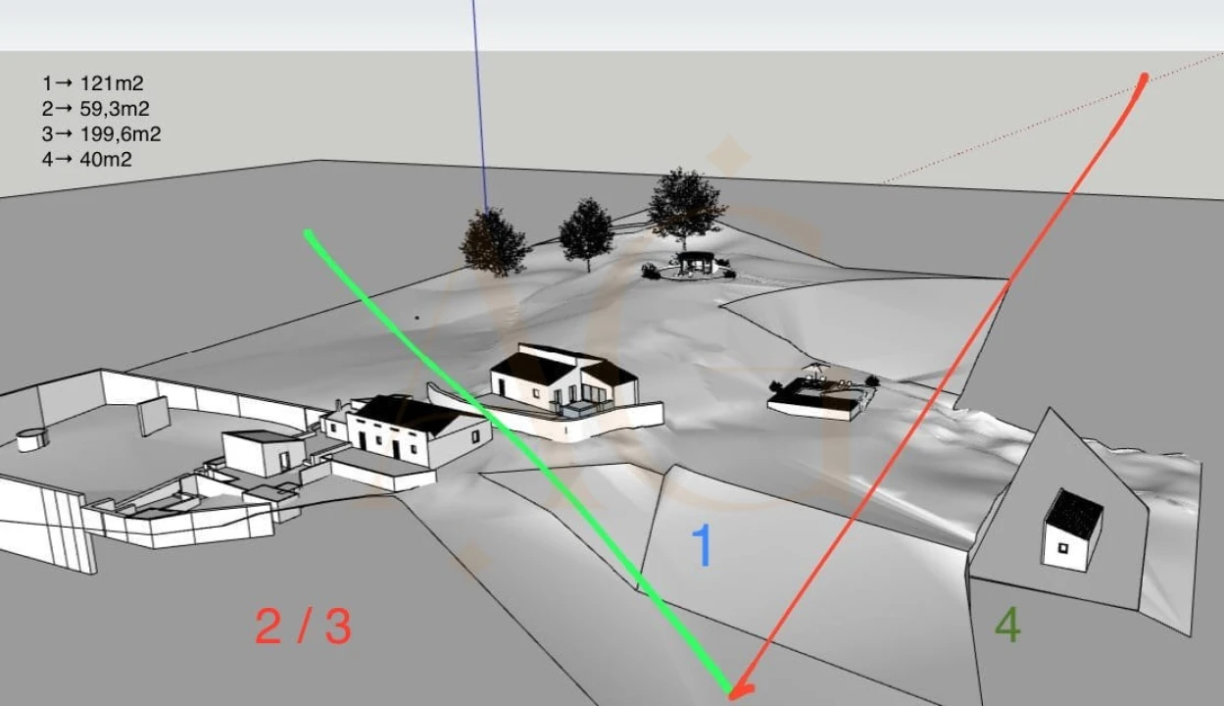This screenshot has height=706, width=1224.
Task: Click the round gazebo on the hilltop
Action: coord(692,263)
